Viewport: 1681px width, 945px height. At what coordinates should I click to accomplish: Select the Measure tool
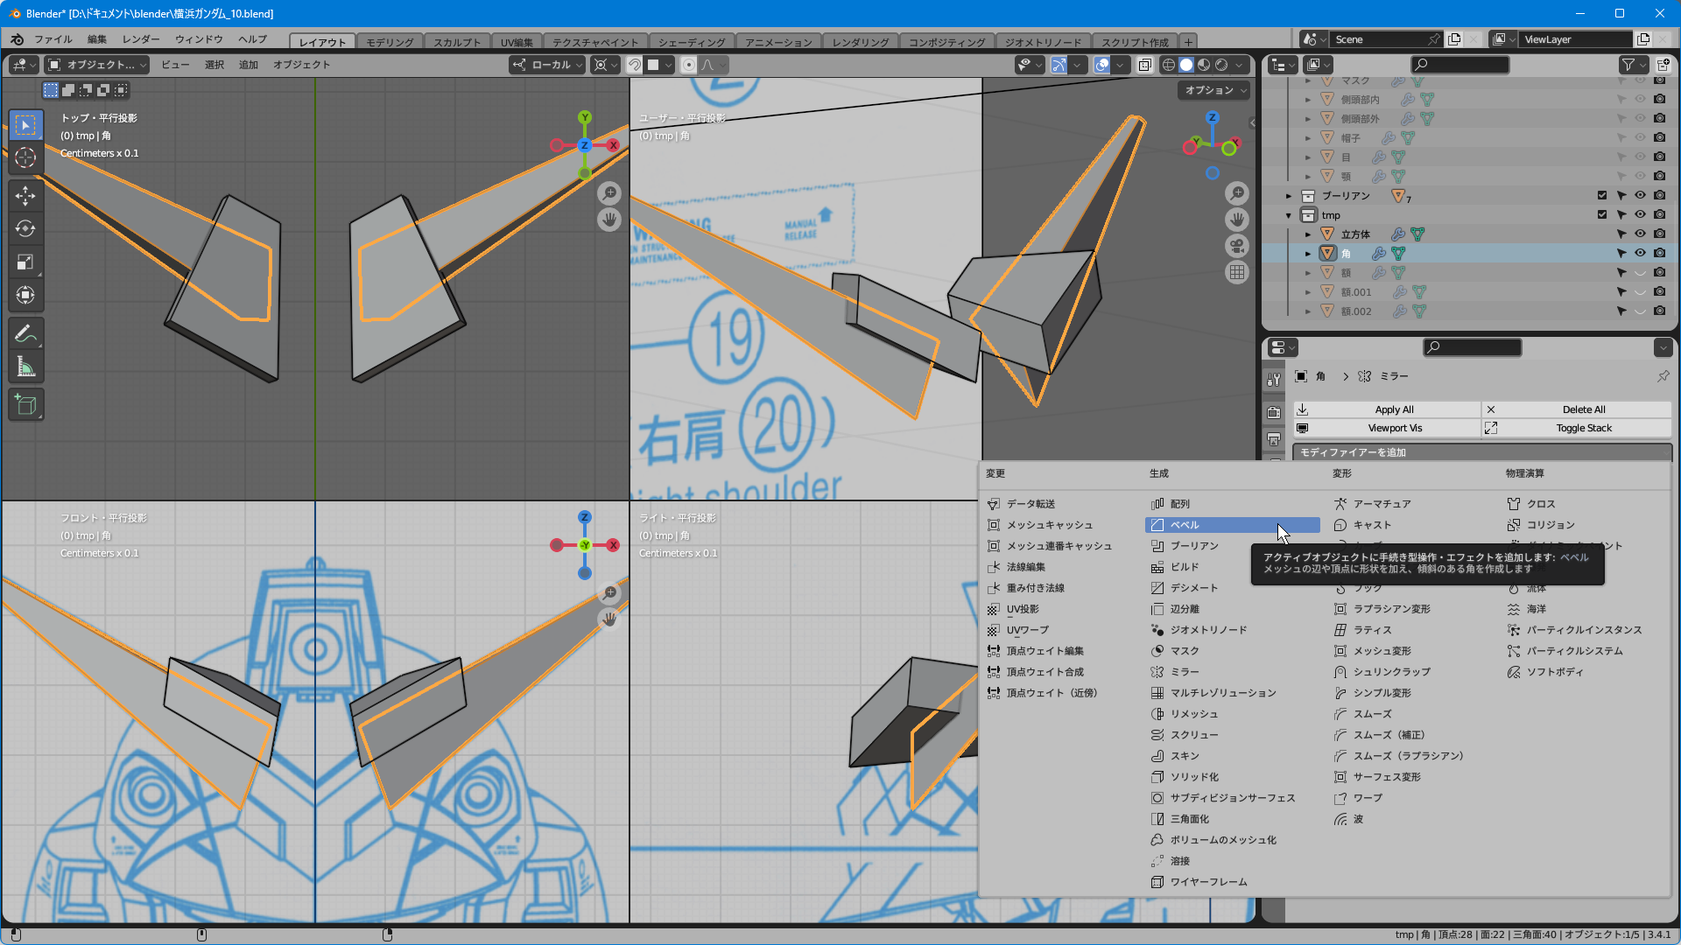25,367
